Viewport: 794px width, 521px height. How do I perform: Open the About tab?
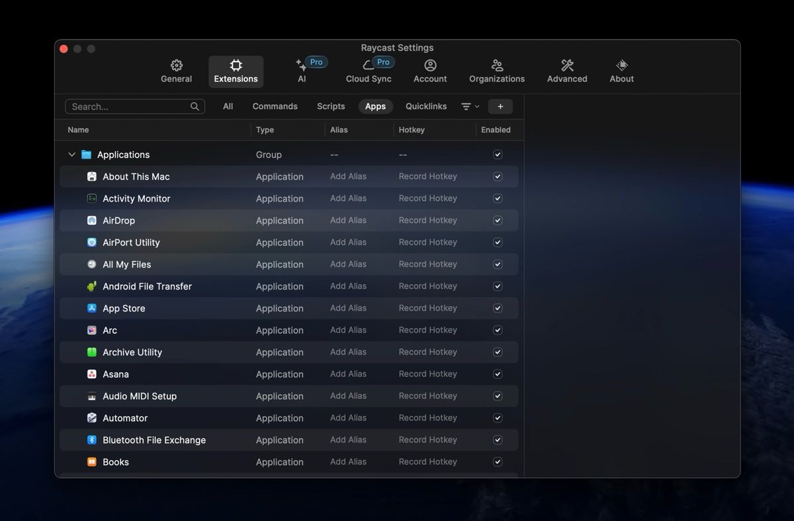[621, 71]
